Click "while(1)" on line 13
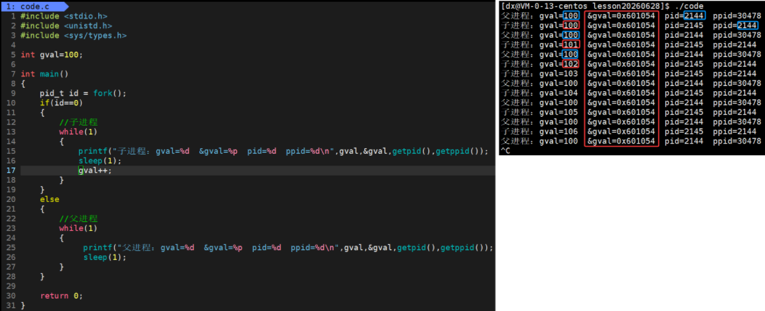The image size is (765, 311). (x=78, y=132)
